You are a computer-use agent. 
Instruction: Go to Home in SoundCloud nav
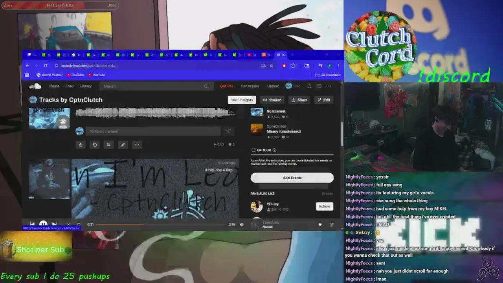click(54, 86)
